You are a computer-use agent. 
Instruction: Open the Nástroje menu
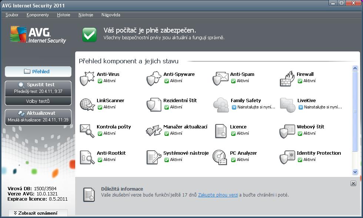pyautogui.click(x=86, y=15)
